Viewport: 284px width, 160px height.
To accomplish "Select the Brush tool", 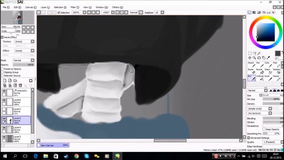I will pyautogui.click(x=268, y=78).
